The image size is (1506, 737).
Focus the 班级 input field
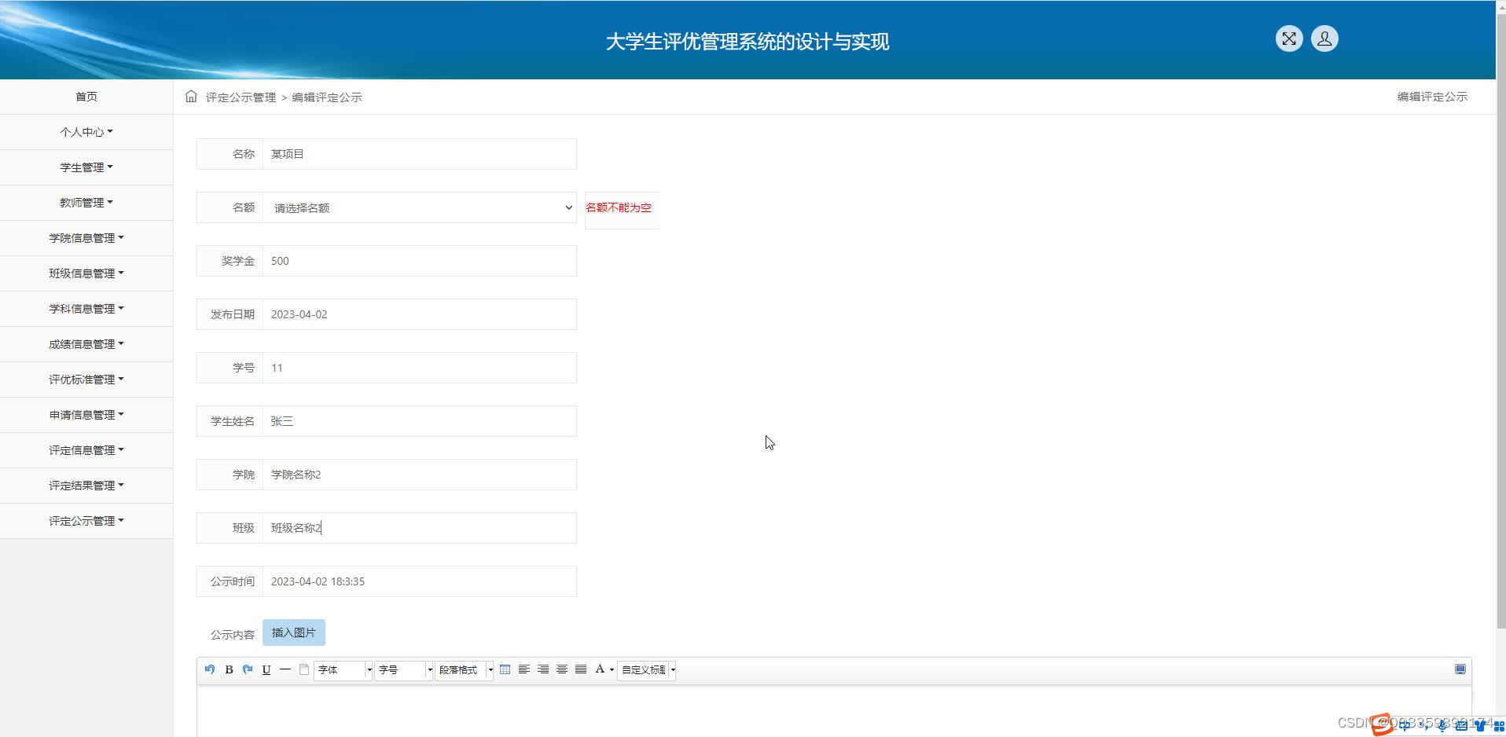[420, 528]
